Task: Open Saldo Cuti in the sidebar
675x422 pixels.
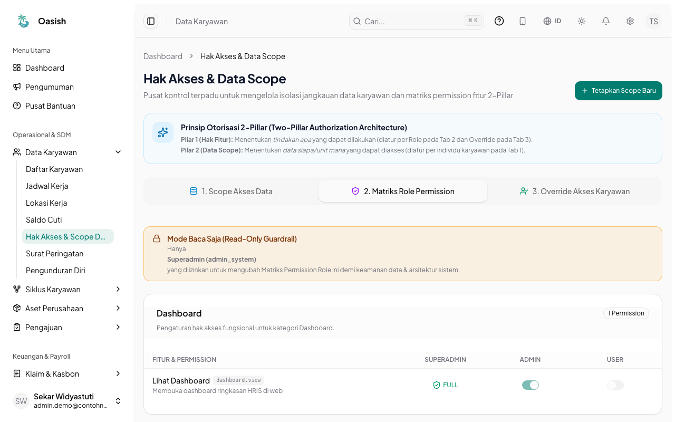Action: (x=67, y=220)
